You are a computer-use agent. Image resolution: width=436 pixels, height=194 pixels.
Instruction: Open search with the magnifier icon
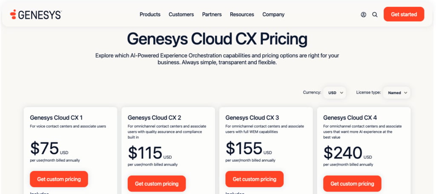click(x=375, y=15)
